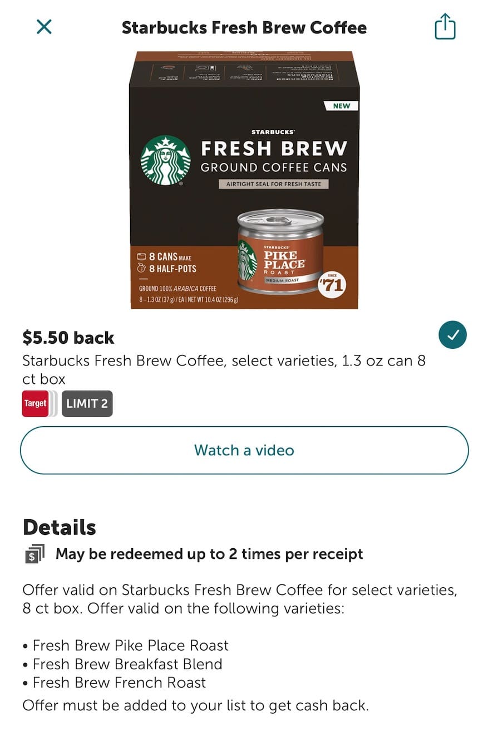Close the offer with the X icon
Viewport: 493px width, 731px height.
pyautogui.click(x=44, y=27)
